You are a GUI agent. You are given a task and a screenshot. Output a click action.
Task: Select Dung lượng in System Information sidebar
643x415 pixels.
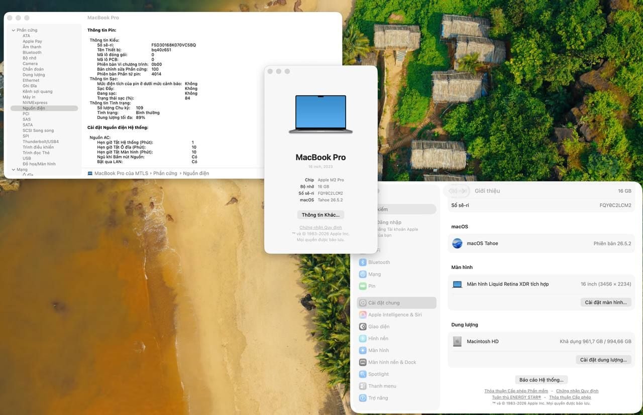tap(34, 75)
